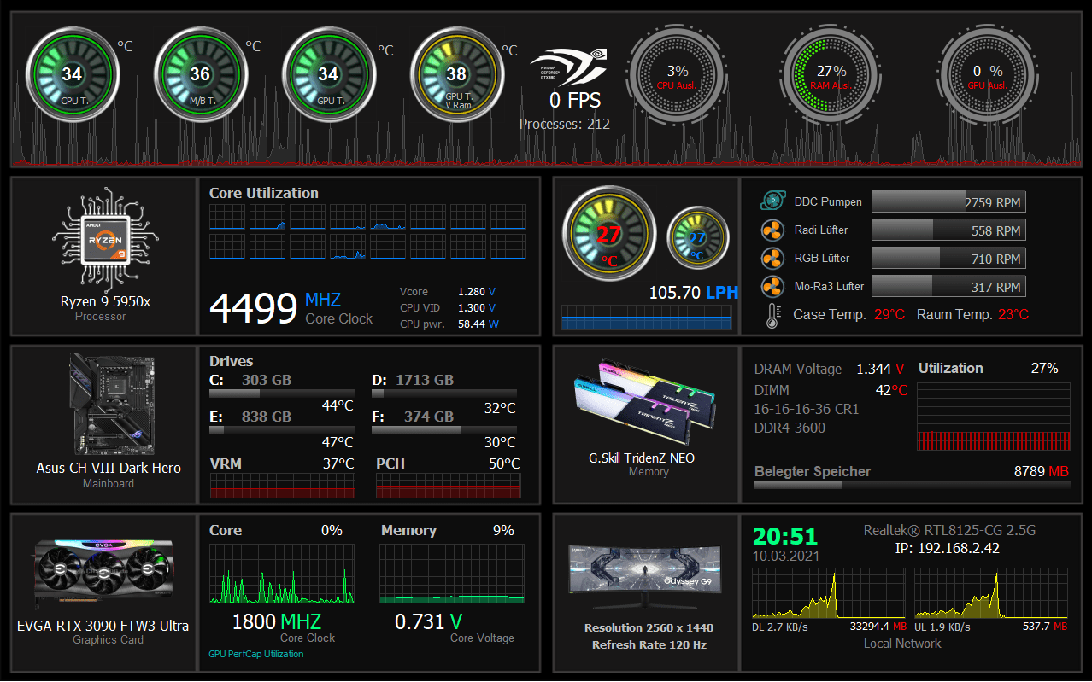
Task: Click the 4499 core clock value
Action: tap(254, 308)
